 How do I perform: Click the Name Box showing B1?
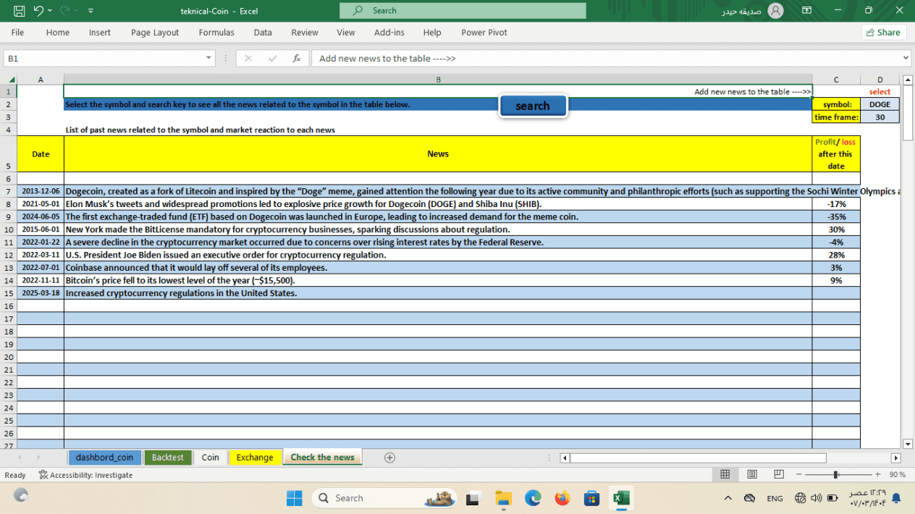pyautogui.click(x=103, y=59)
